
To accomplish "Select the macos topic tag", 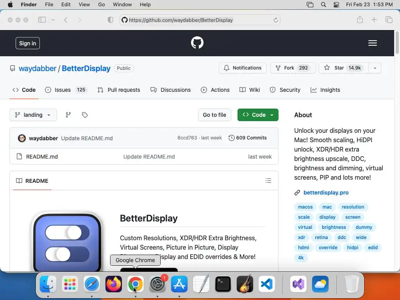I will tap(305, 207).
